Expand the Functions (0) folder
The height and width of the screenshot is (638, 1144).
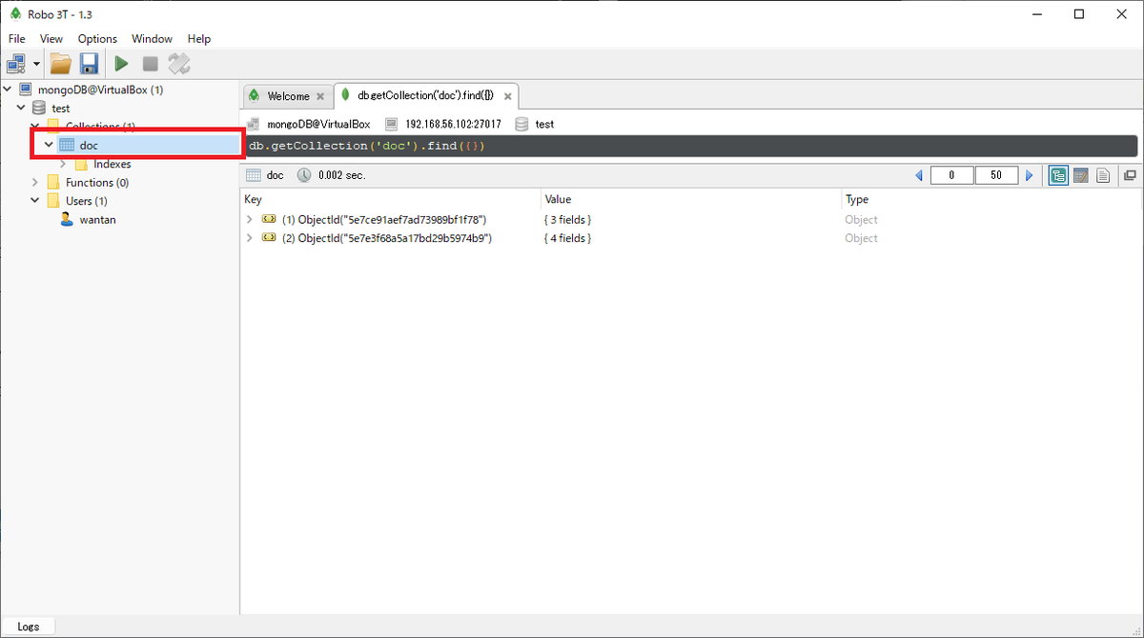35,183
